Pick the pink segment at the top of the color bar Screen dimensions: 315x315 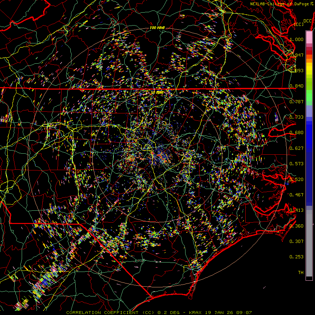[309, 37]
